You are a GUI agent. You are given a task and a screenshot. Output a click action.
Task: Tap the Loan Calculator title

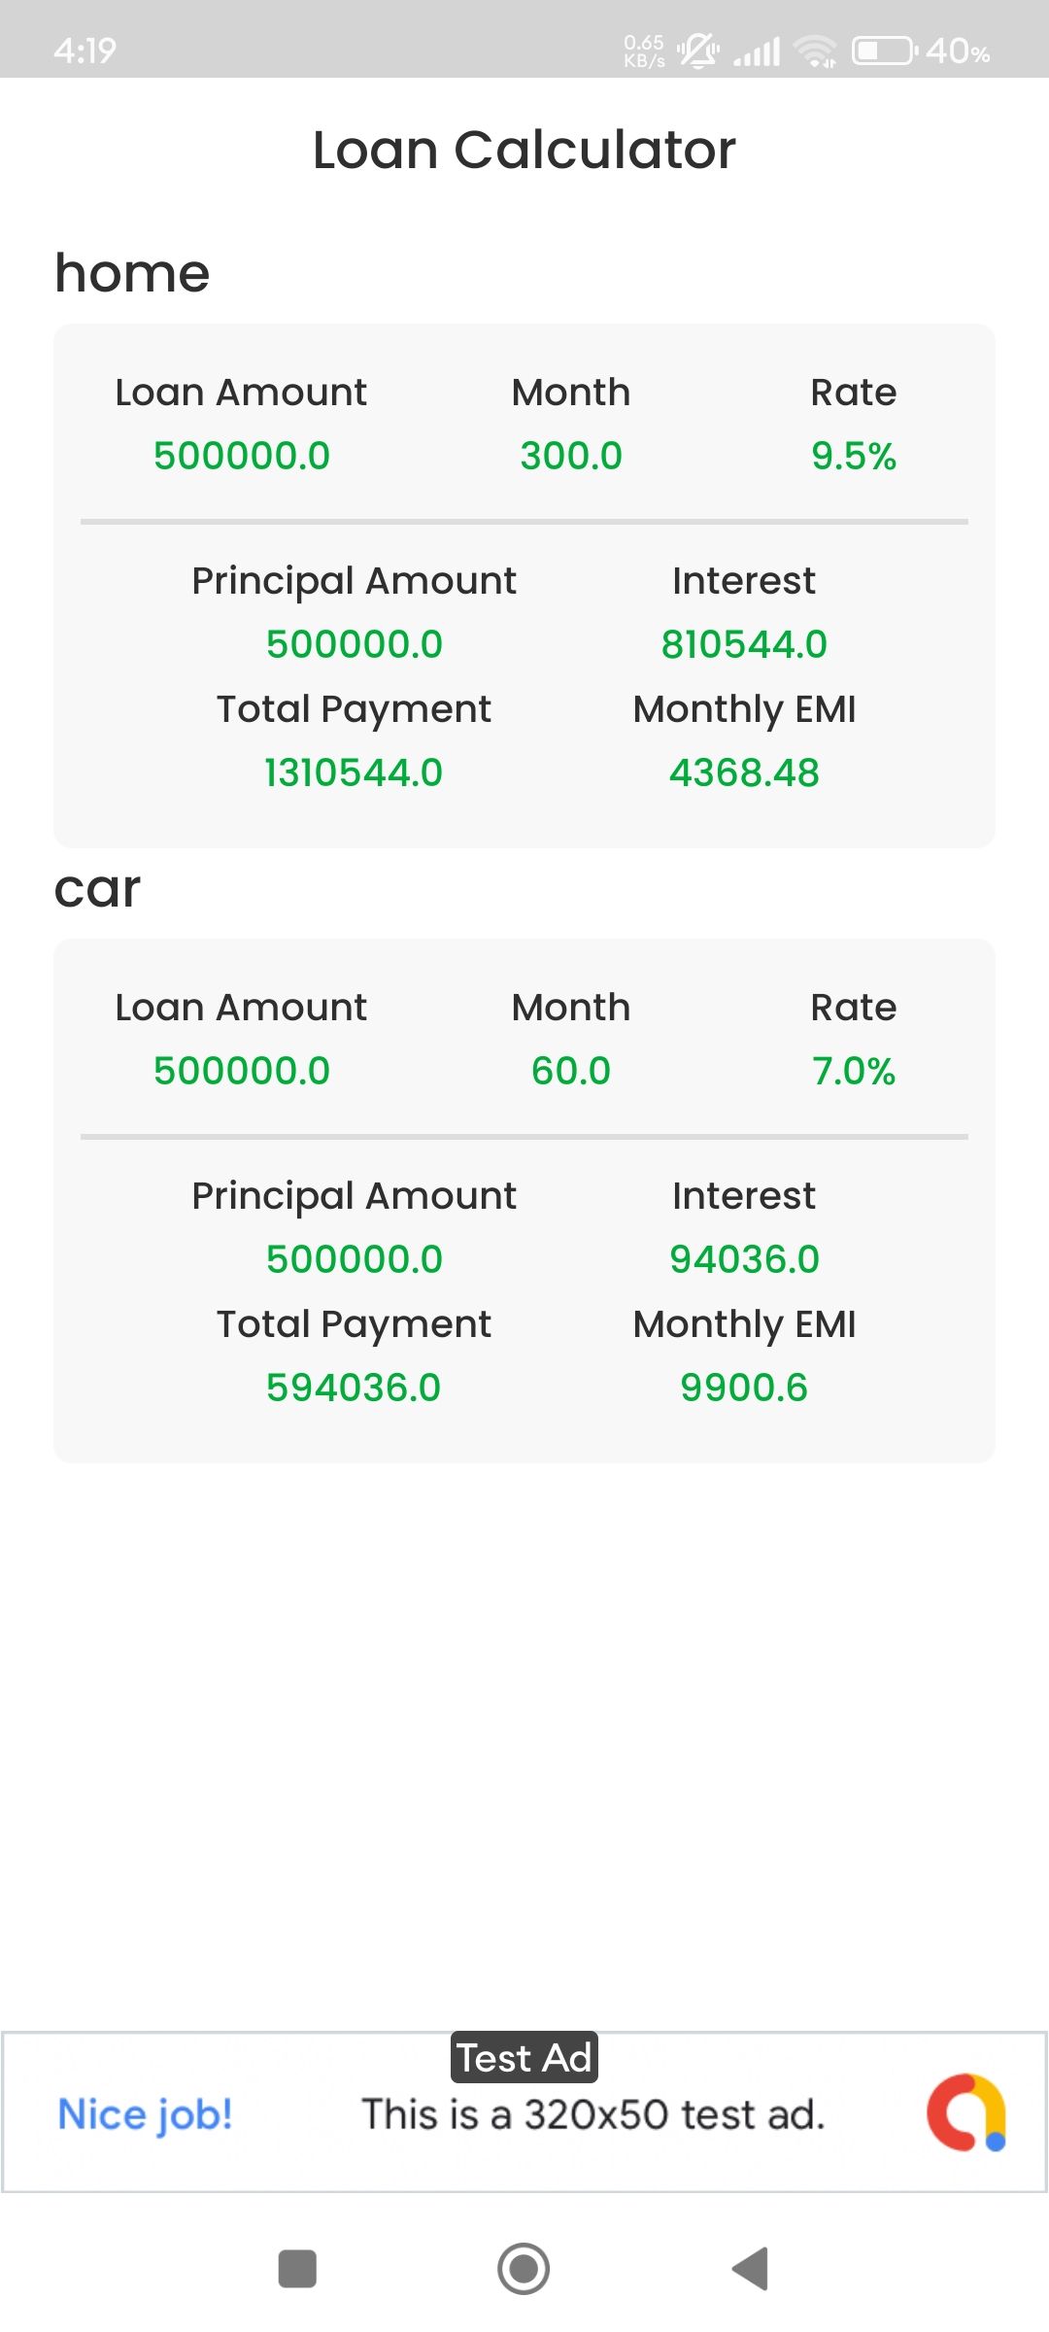pos(524,150)
